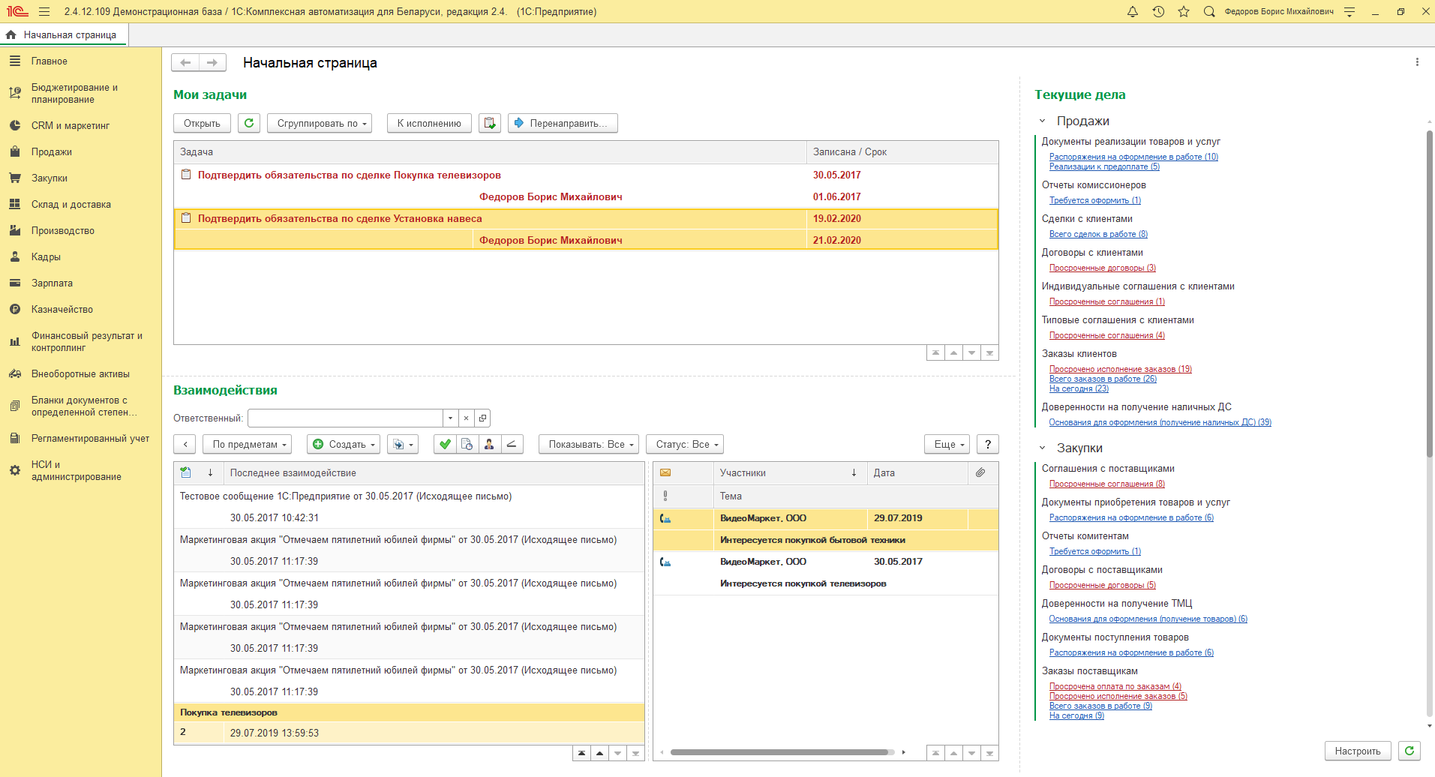This screenshot has width=1435, height=777.
Task: Click the person icon in Взаимодействия toolbar
Action: 489,444
